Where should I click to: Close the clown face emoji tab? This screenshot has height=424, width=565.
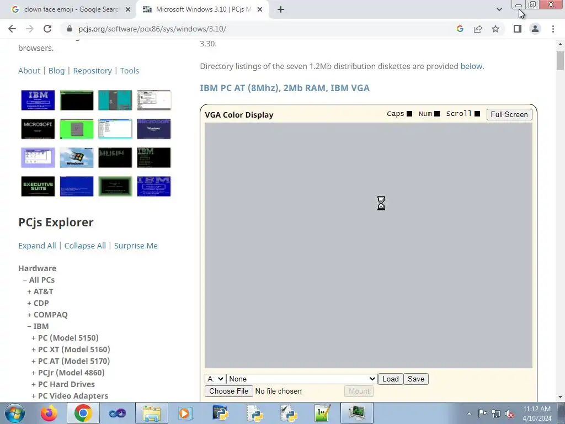tap(128, 10)
